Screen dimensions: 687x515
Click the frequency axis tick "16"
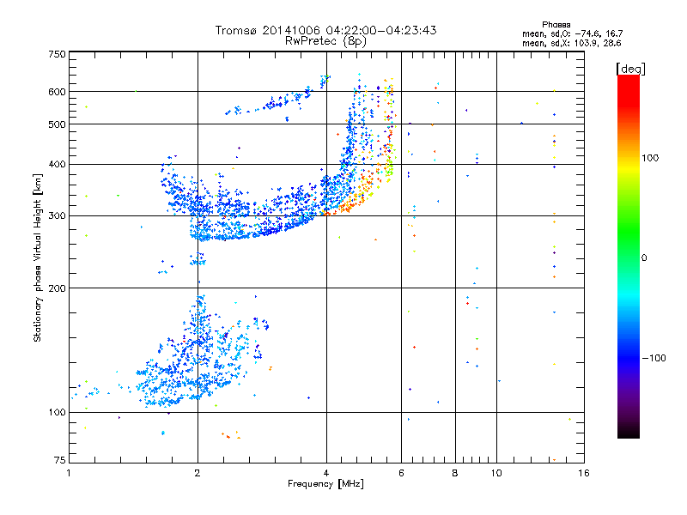pos(584,473)
